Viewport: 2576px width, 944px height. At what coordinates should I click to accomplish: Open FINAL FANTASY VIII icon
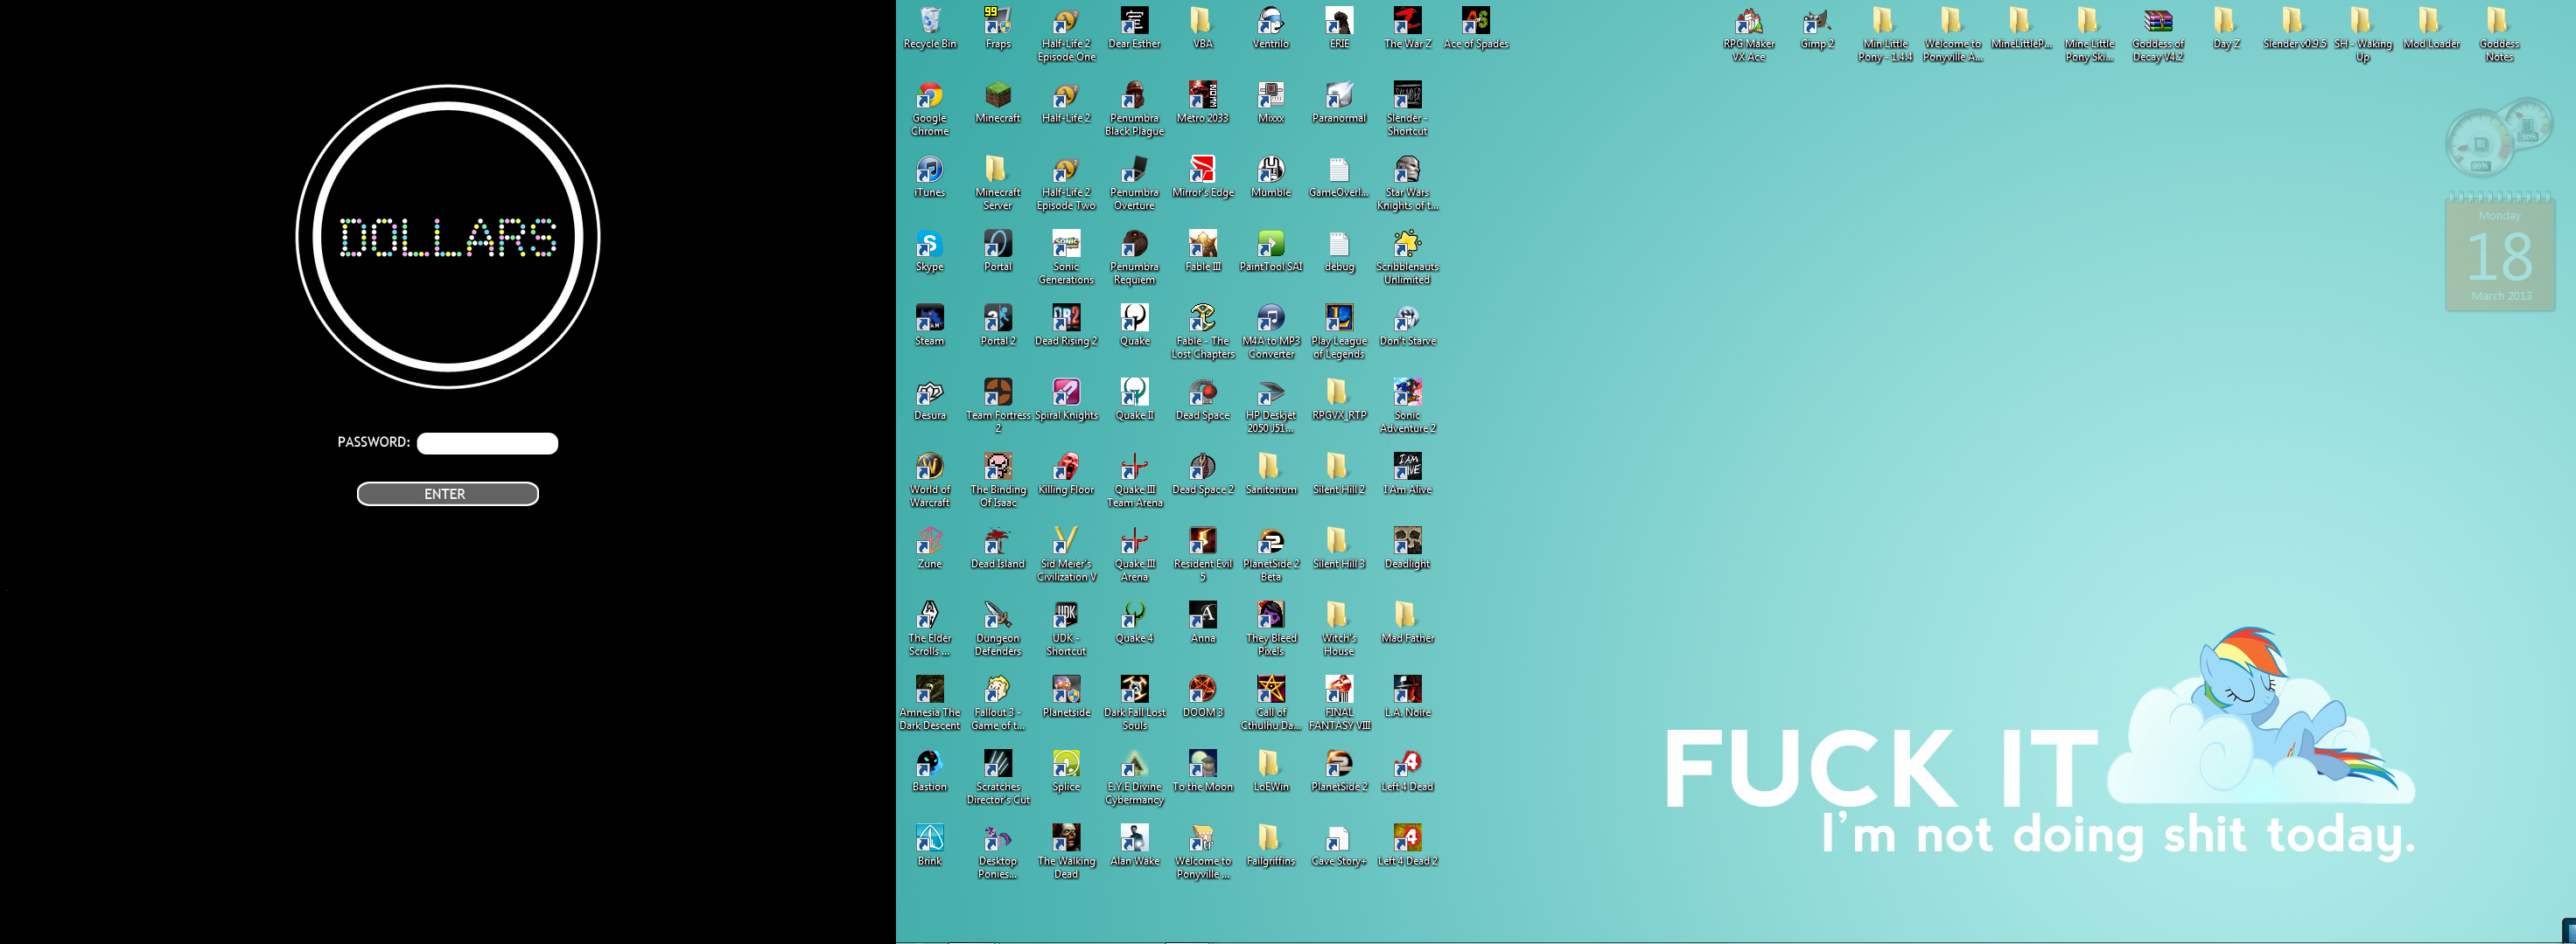(1339, 702)
